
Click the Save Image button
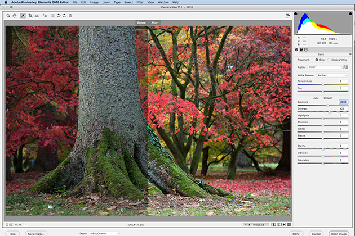click(x=36, y=234)
